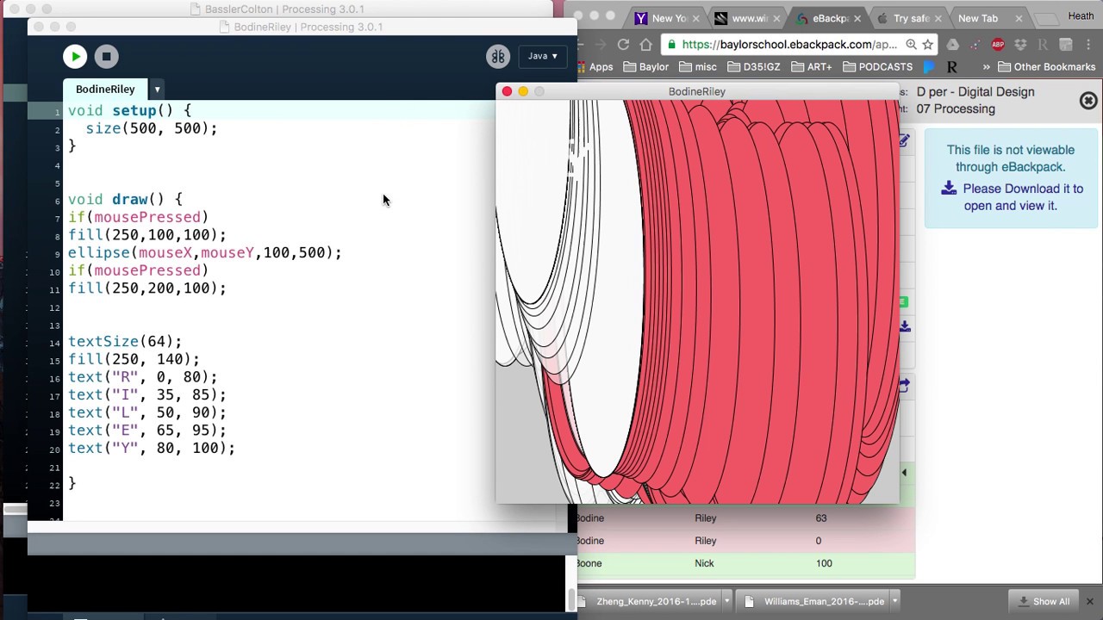Open options for the Zheng_Kenny download
Screen dimensions: 1103x620
point(727,601)
